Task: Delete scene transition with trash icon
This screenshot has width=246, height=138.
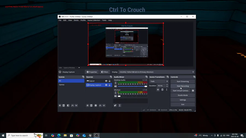Action: click(162, 90)
